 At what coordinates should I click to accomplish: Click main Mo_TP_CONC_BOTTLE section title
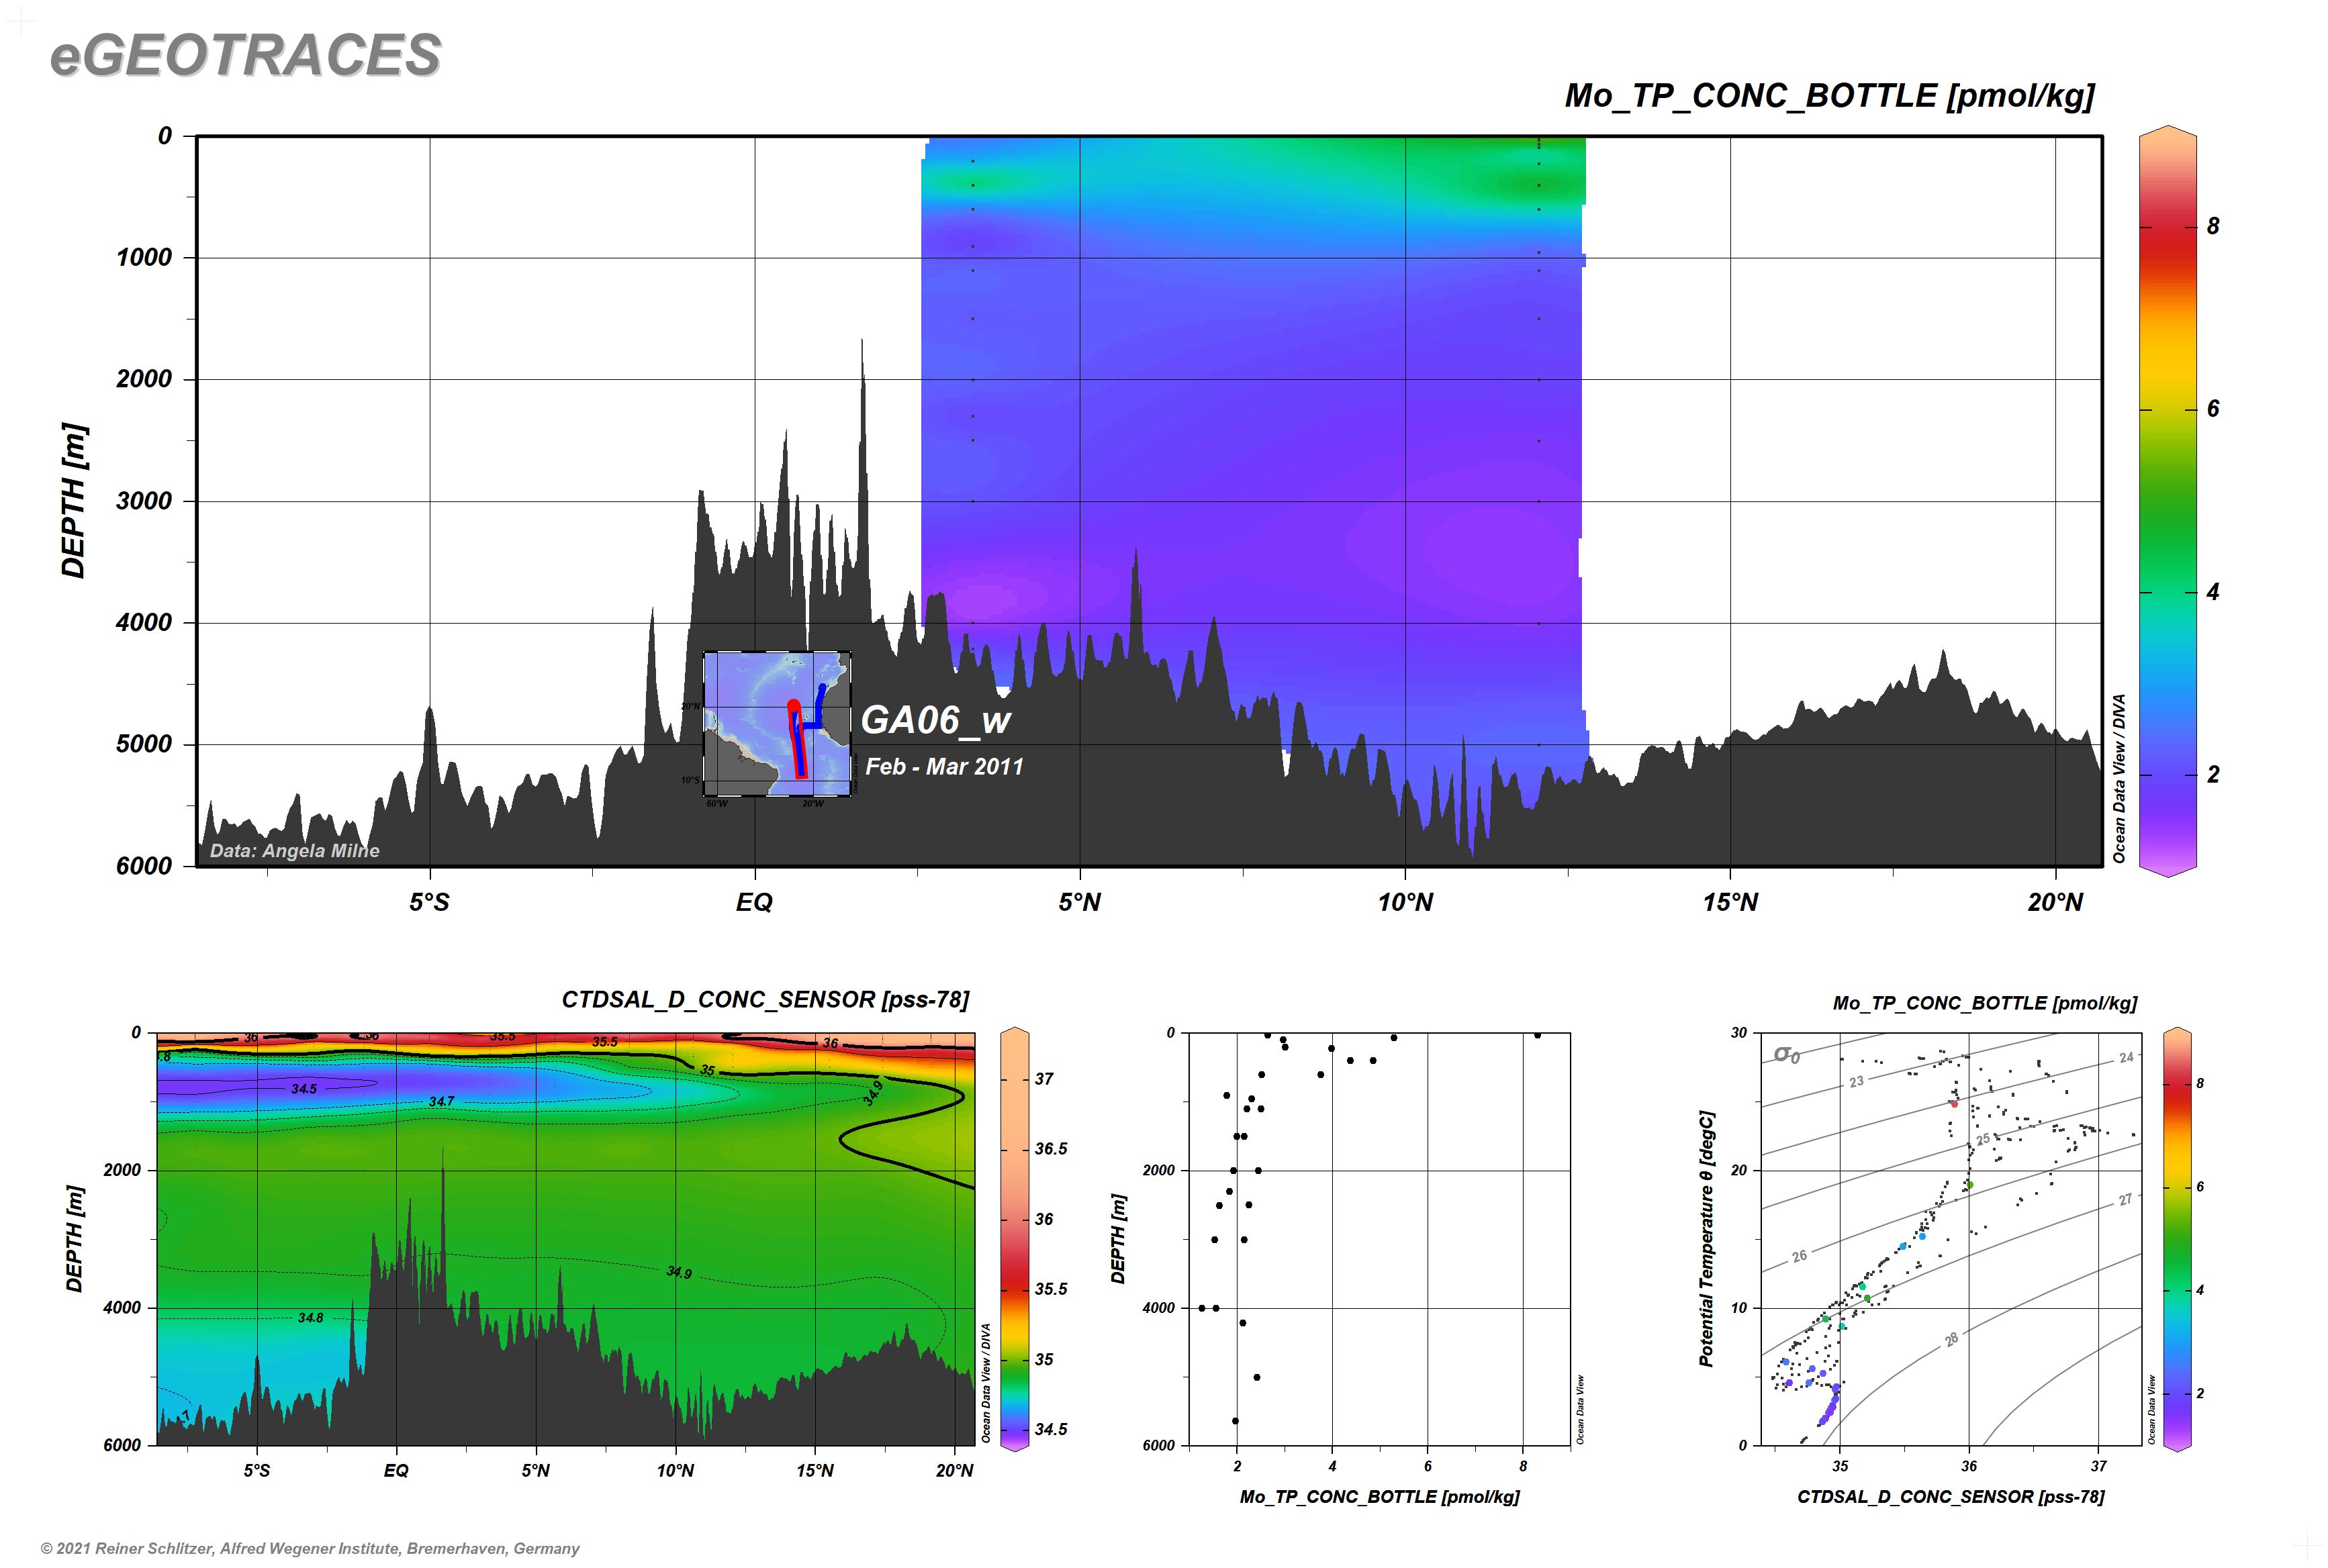point(1829,96)
